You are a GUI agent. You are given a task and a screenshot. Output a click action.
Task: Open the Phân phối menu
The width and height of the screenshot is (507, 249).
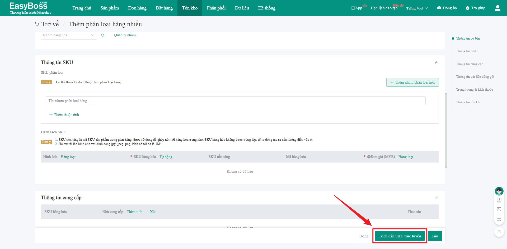[x=216, y=8]
